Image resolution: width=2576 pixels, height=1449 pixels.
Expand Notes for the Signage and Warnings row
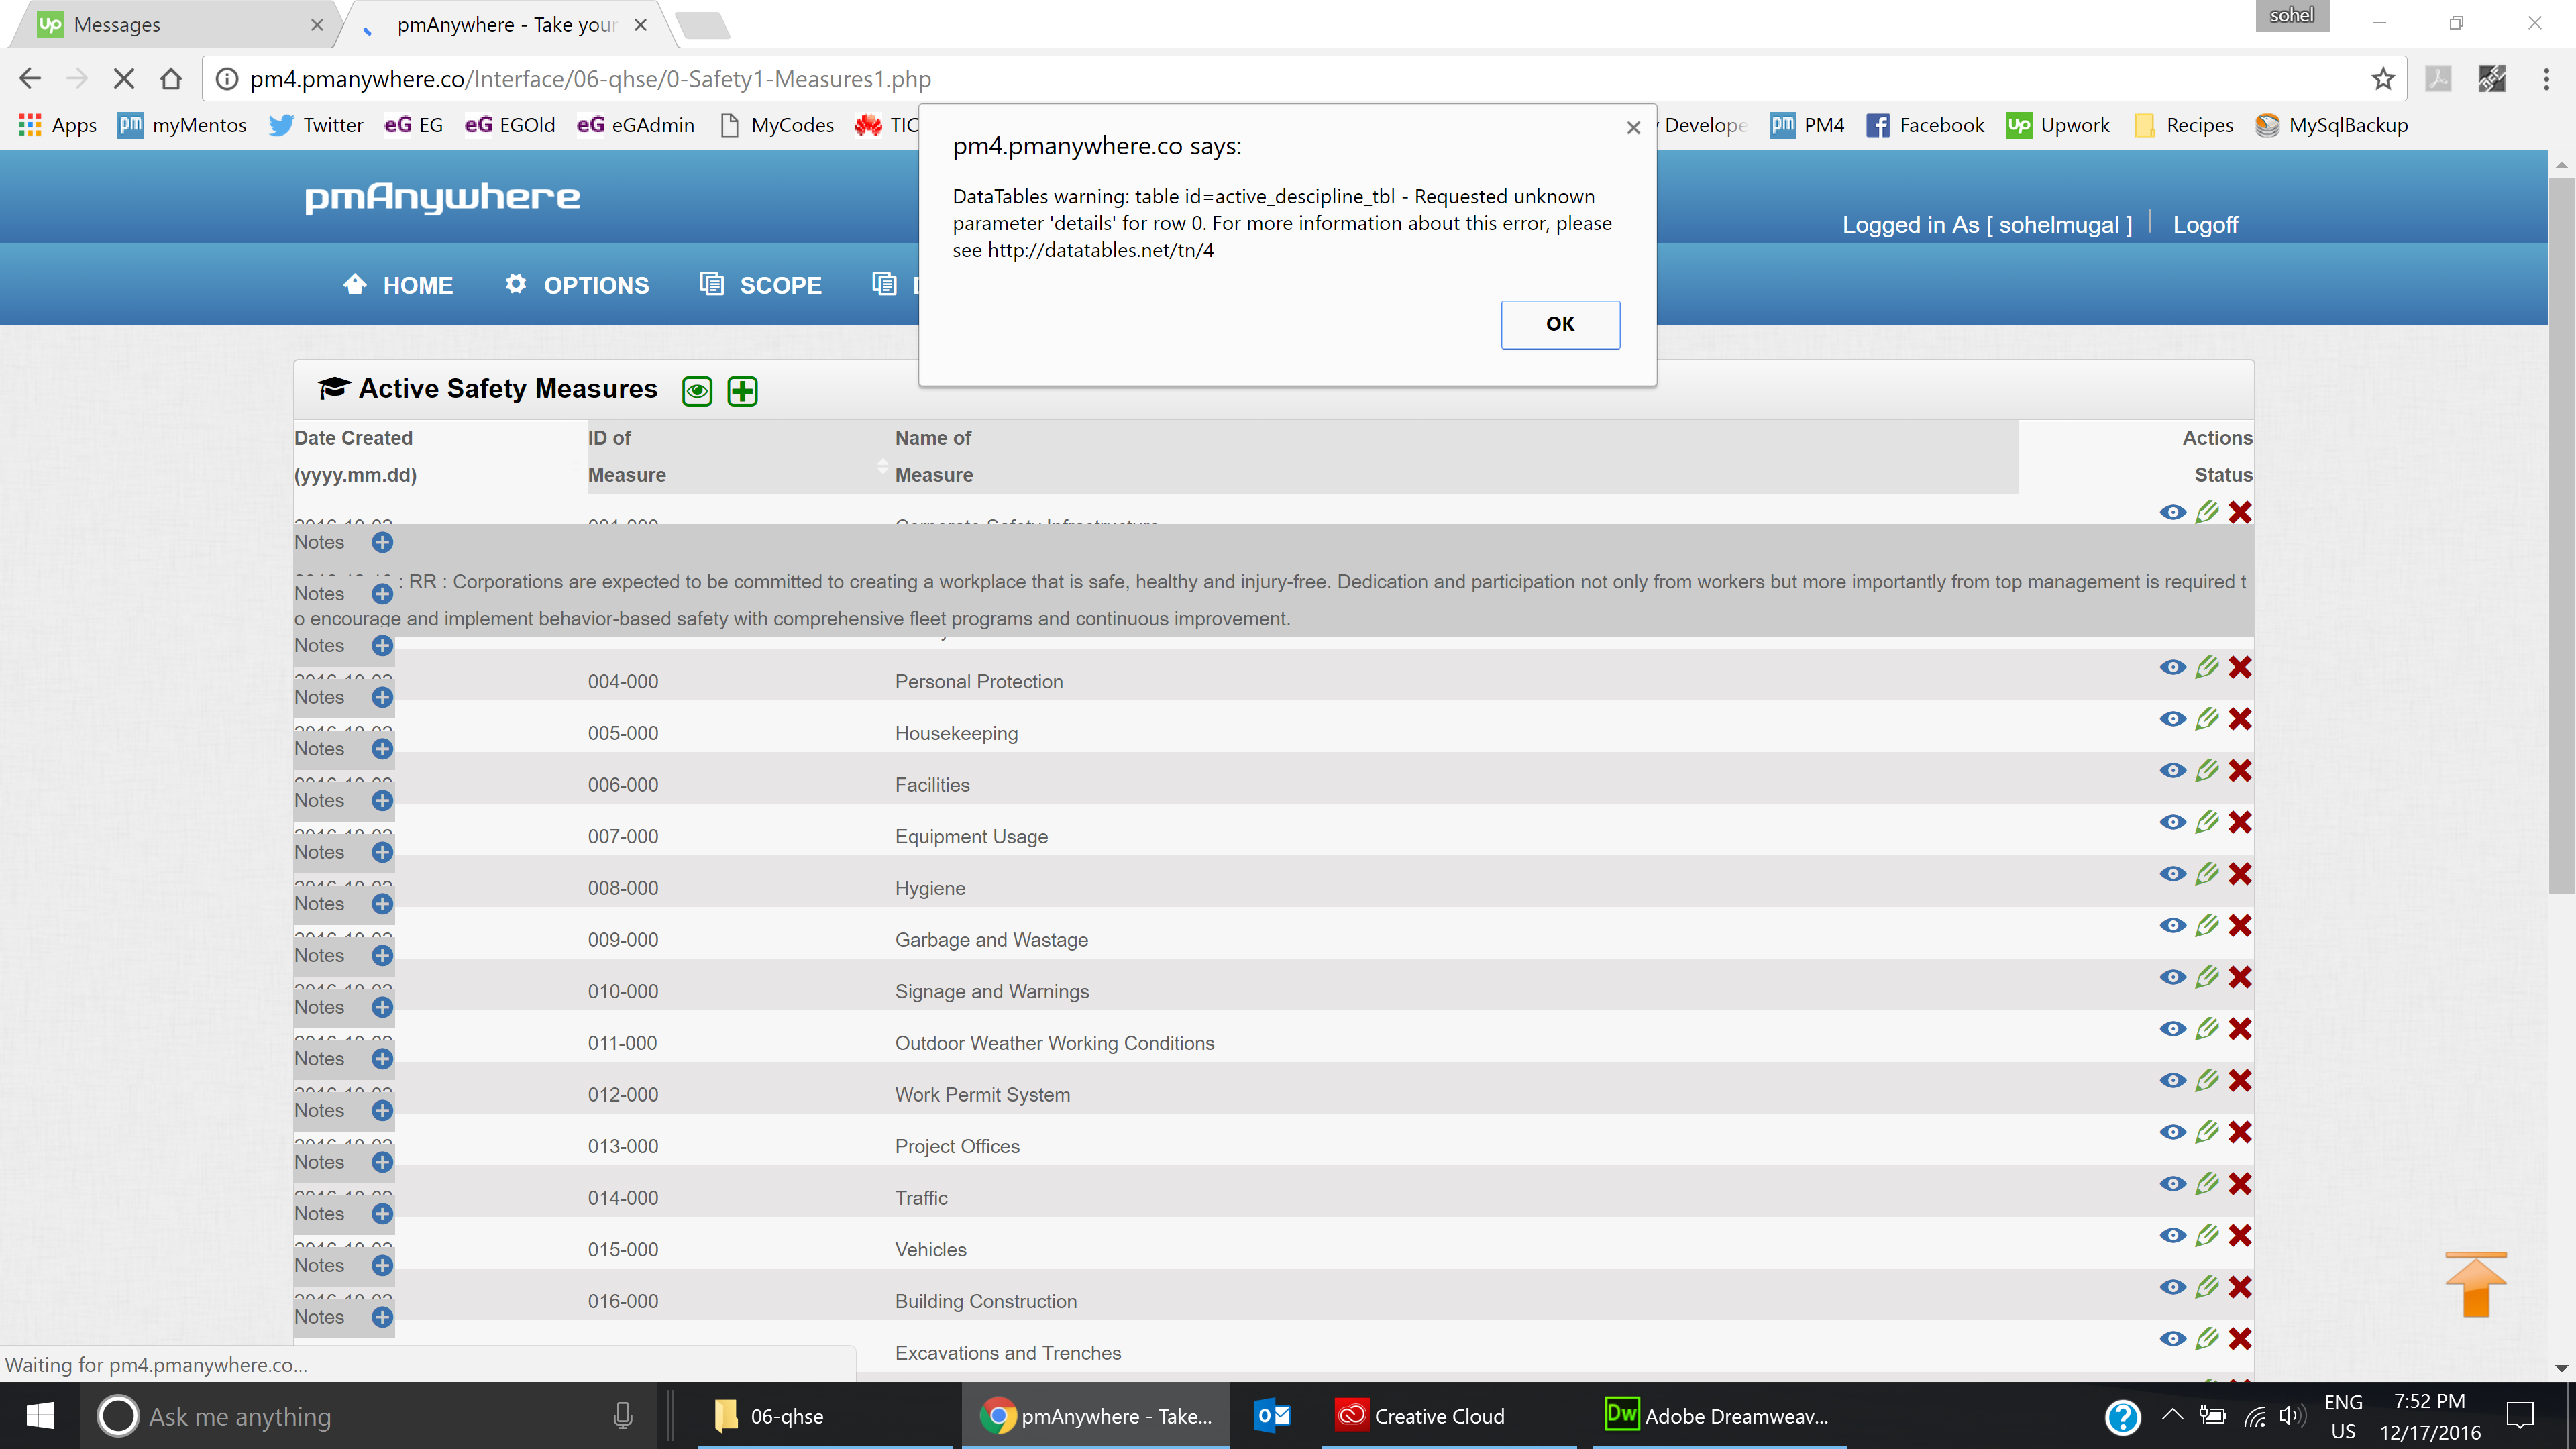click(x=382, y=1007)
